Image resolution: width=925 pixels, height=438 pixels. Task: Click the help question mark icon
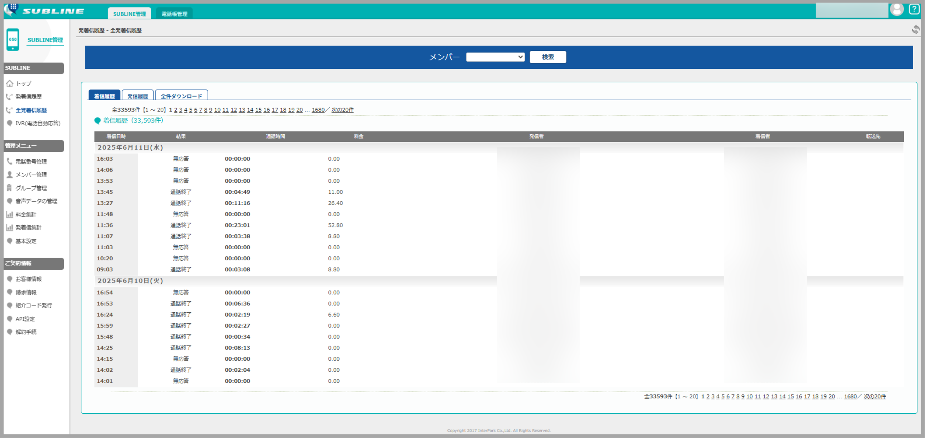(914, 9)
